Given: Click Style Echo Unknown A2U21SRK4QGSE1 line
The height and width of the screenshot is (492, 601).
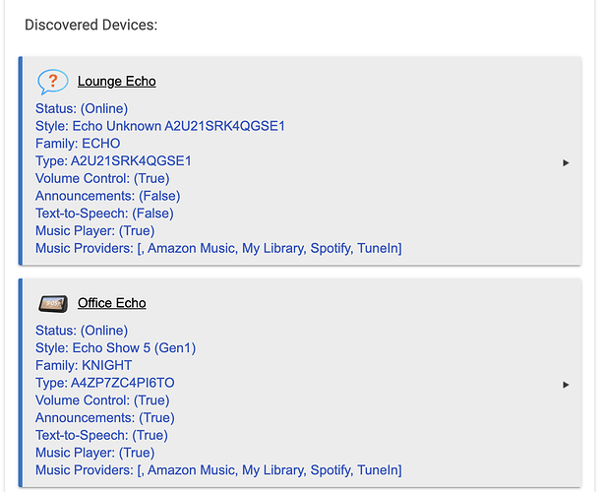Looking at the screenshot, I should tap(160, 126).
